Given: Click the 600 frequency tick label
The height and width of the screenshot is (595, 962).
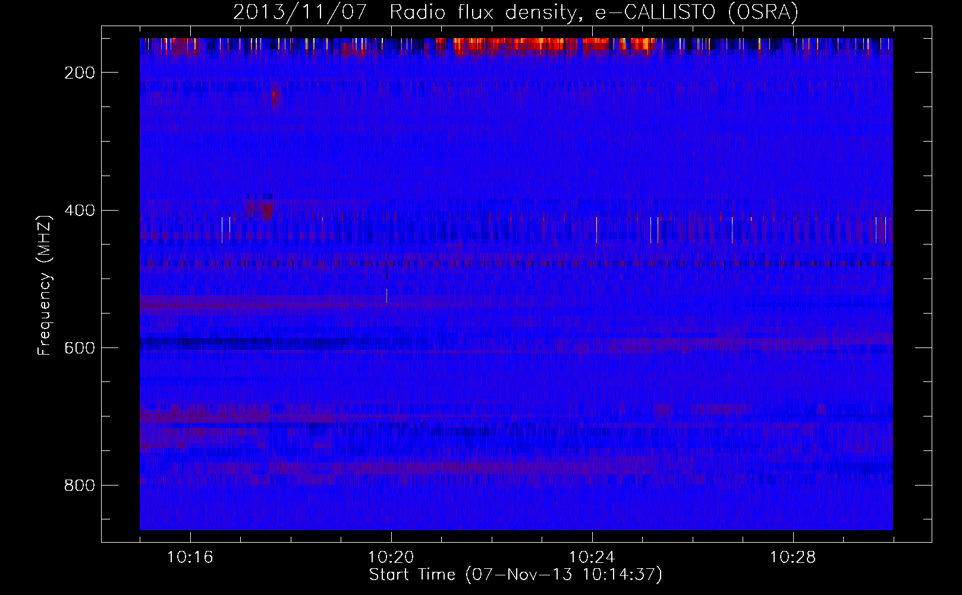Looking at the screenshot, I should (x=80, y=348).
